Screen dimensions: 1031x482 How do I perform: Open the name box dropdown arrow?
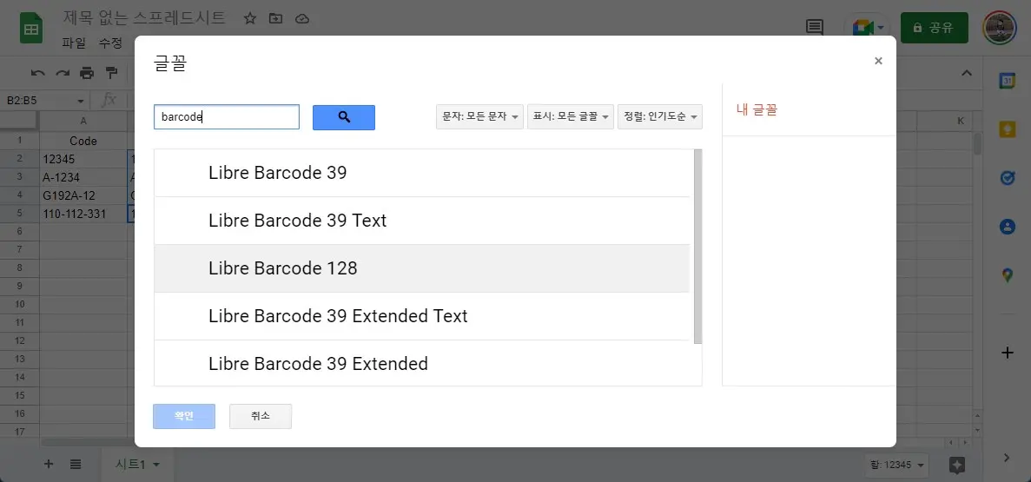click(x=81, y=102)
